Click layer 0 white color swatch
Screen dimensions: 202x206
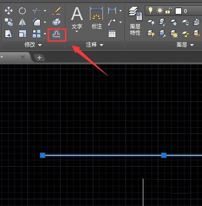click(x=178, y=11)
